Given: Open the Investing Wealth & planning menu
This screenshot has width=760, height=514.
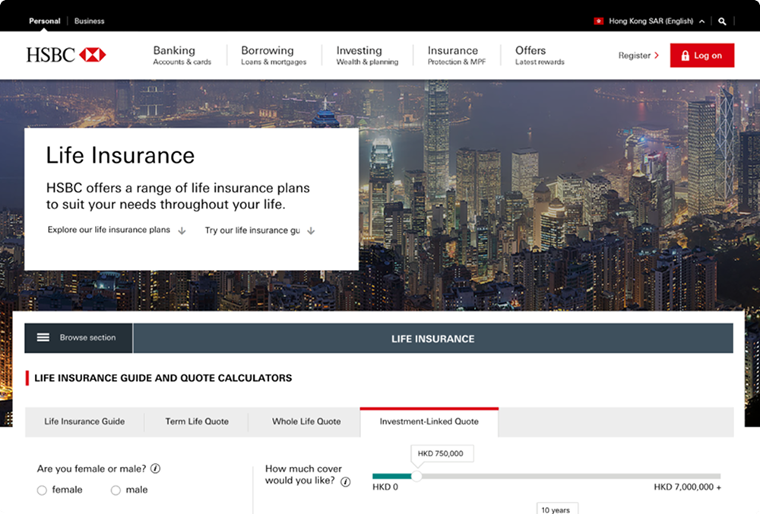Looking at the screenshot, I should click(x=367, y=56).
